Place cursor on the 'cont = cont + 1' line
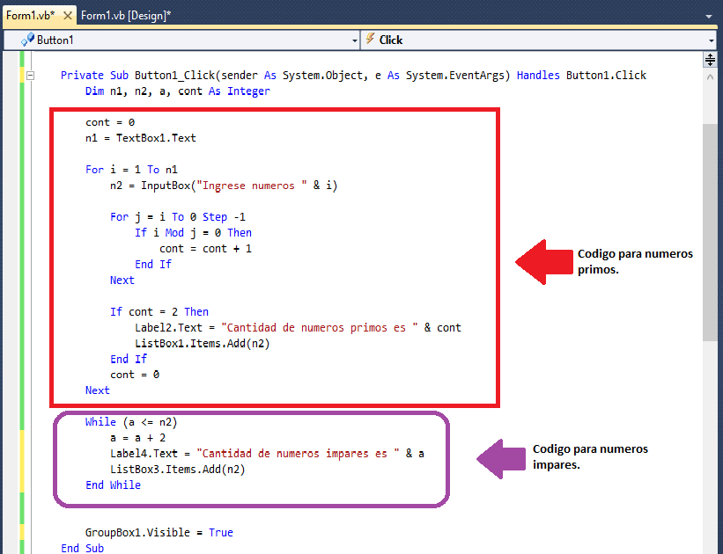The height and width of the screenshot is (554, 723). [x=206, y=249]
